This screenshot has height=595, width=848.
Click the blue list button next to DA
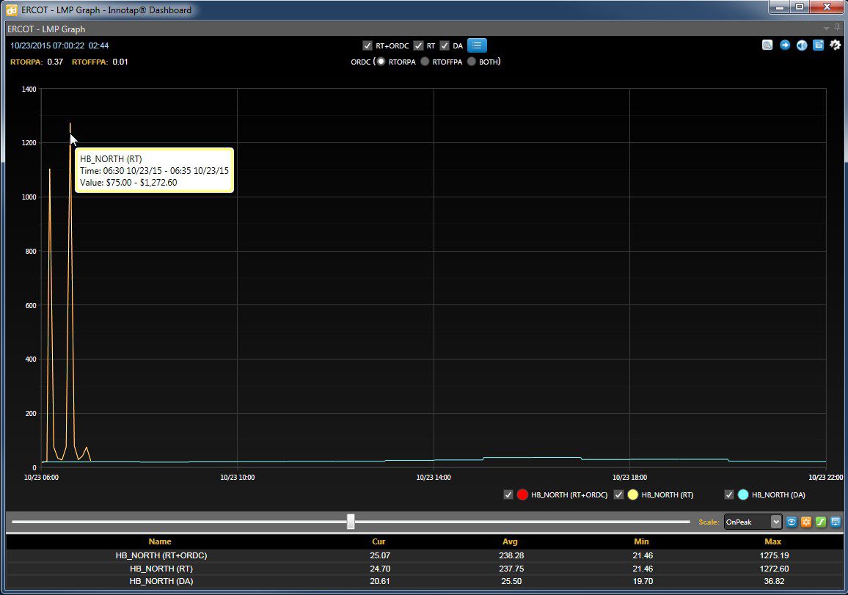point(477,45)
